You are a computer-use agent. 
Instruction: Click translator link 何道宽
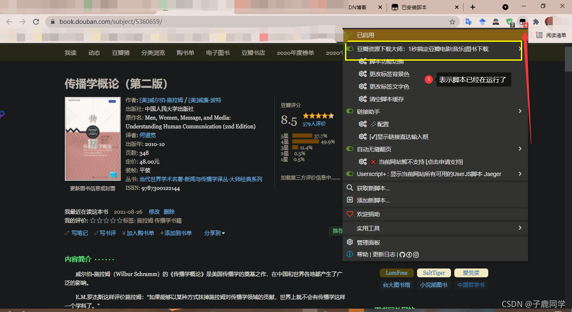coord(147,135)
